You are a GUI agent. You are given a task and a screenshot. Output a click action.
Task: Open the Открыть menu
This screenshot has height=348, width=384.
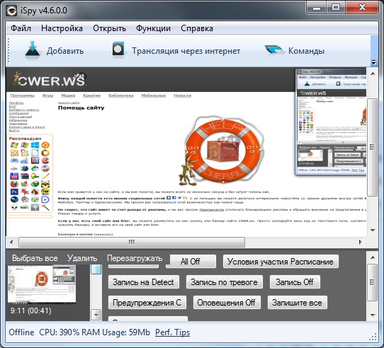110,28
